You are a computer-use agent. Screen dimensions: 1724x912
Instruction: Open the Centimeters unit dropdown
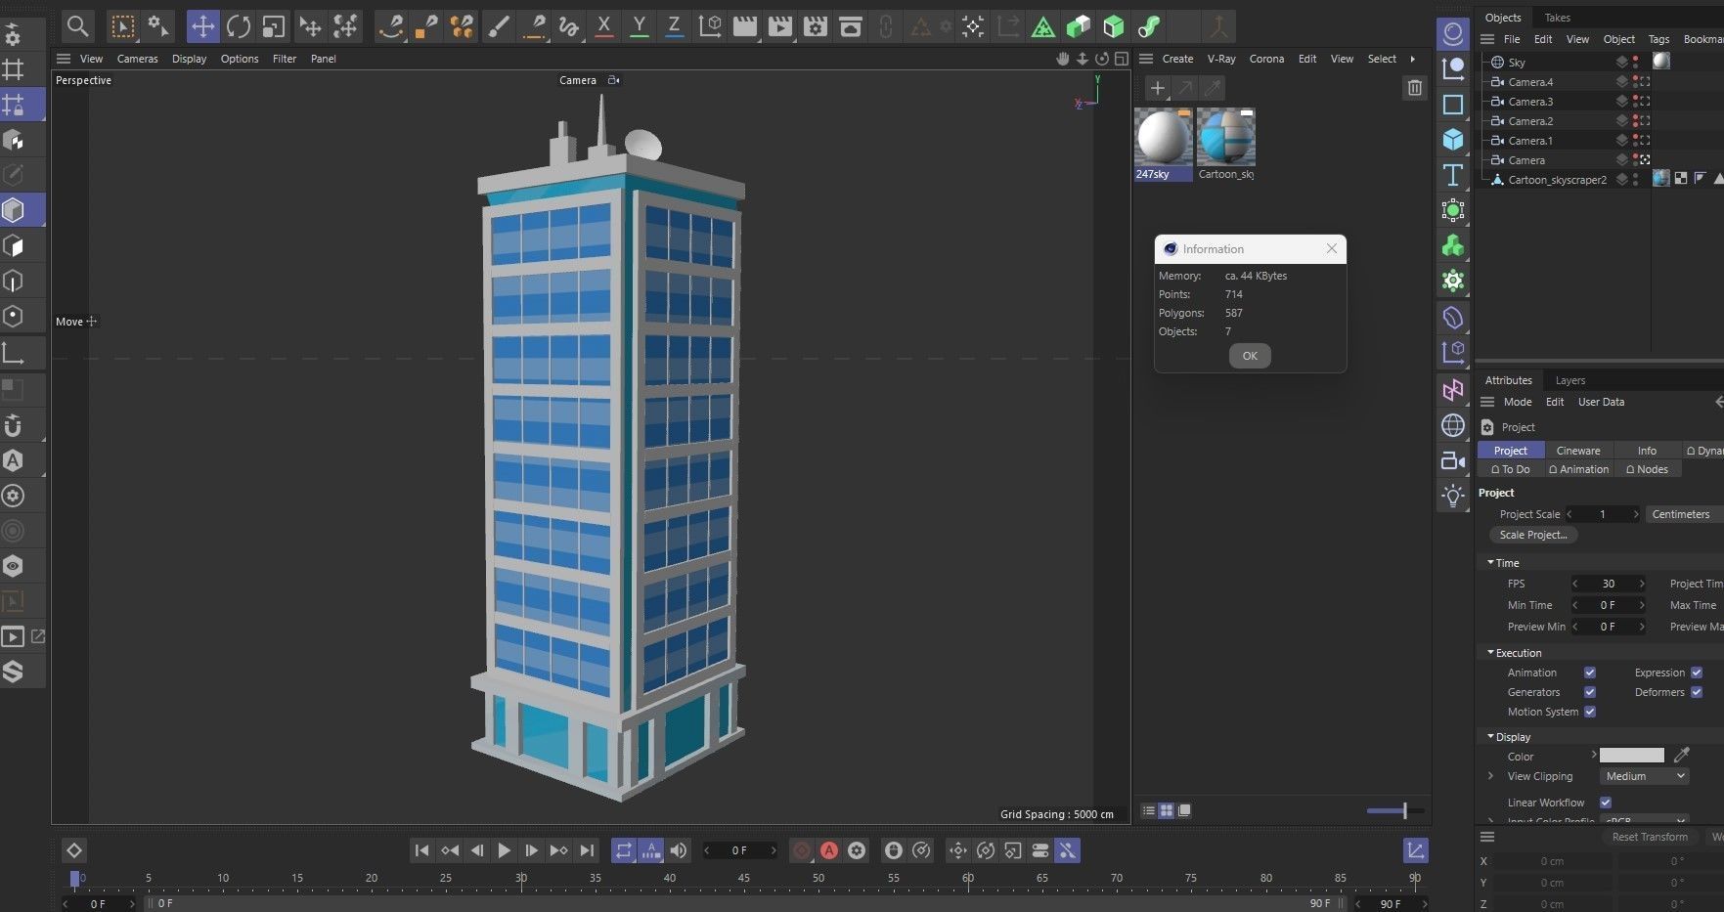coord(1682,514)
